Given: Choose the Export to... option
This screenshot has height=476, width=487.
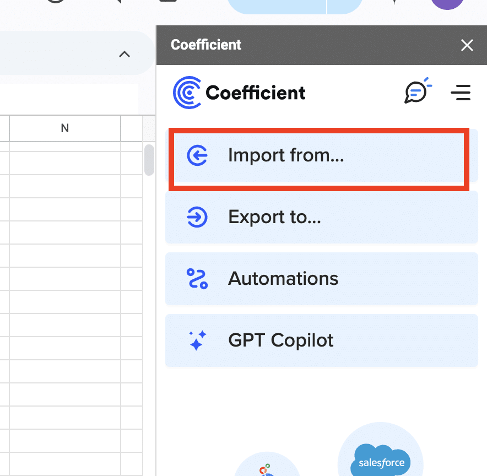Looking at the screenshot, I should (274, 217).
